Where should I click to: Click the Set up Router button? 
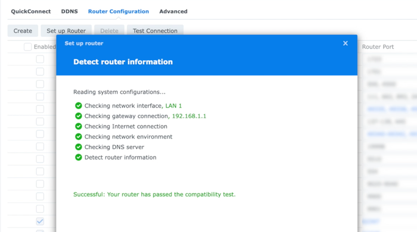[66, 31]
